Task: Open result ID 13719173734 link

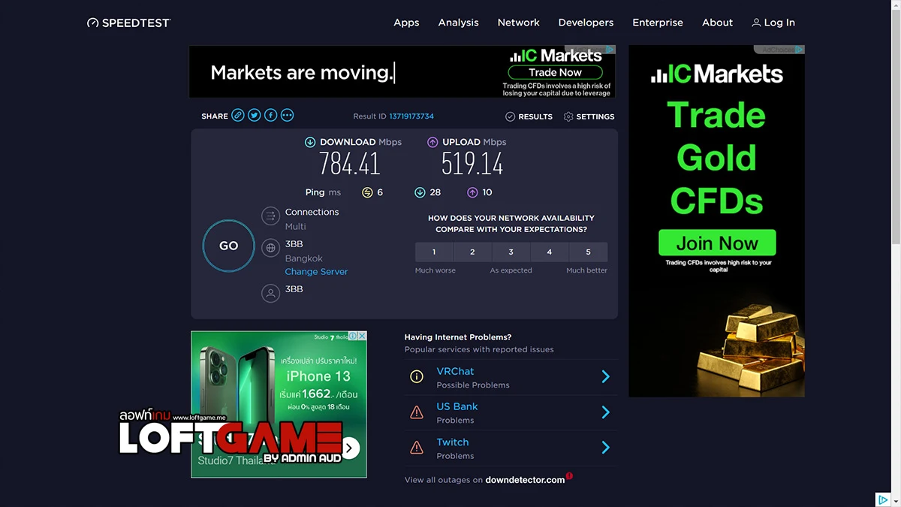Action: [411, 116]
